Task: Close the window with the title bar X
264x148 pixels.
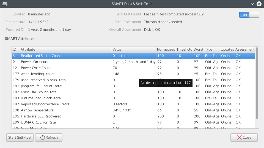Action: 259,4
